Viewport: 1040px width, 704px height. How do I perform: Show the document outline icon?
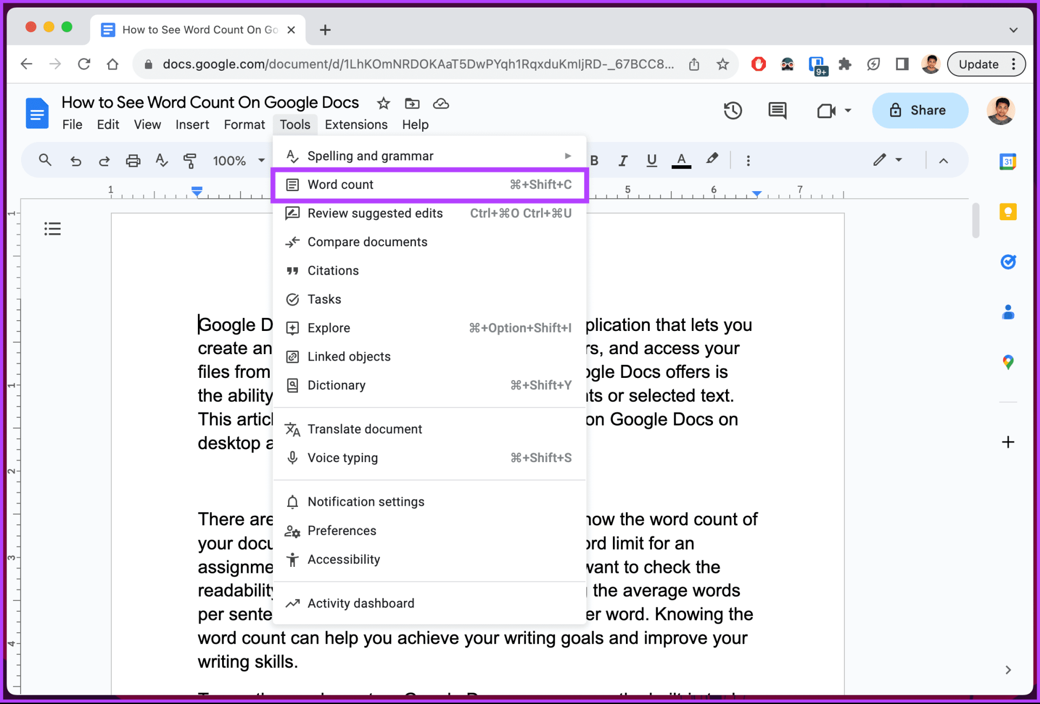tap(52, 229)
